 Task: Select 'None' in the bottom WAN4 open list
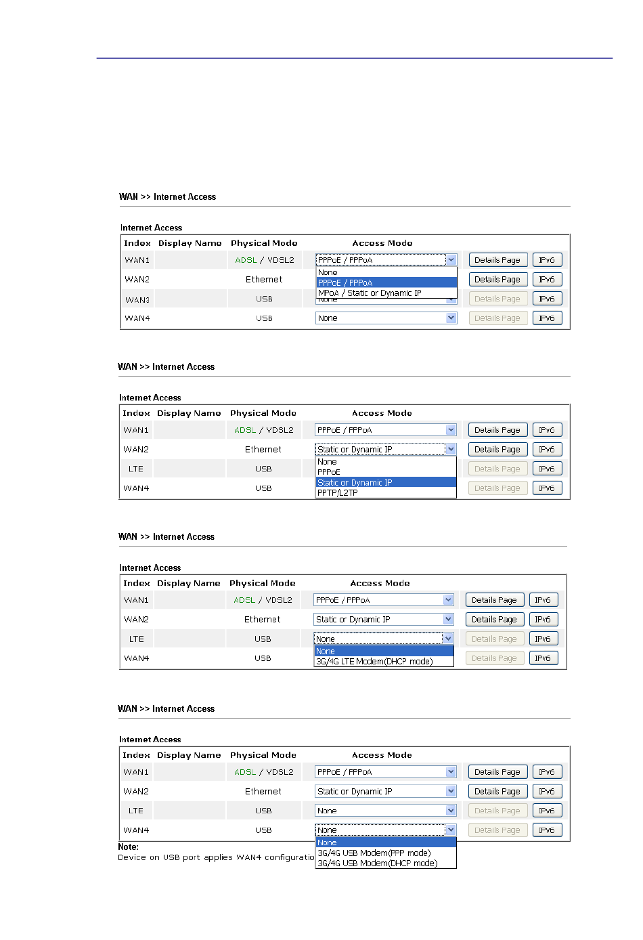[x=386, y=843]
